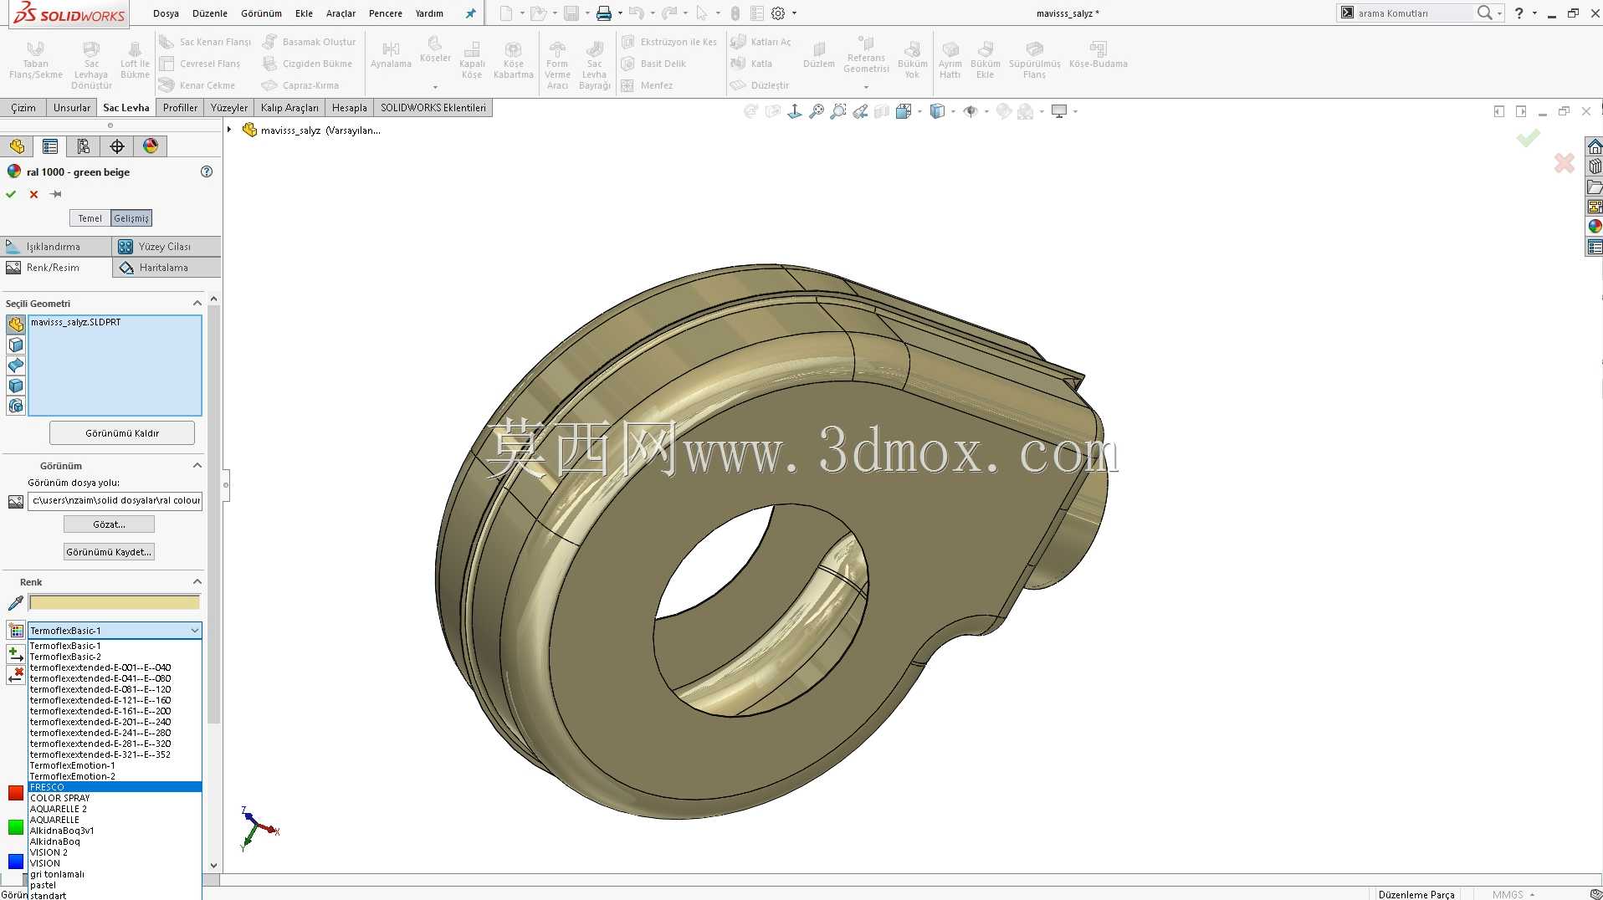Select part-level geometry filter icon

[16, 325]
